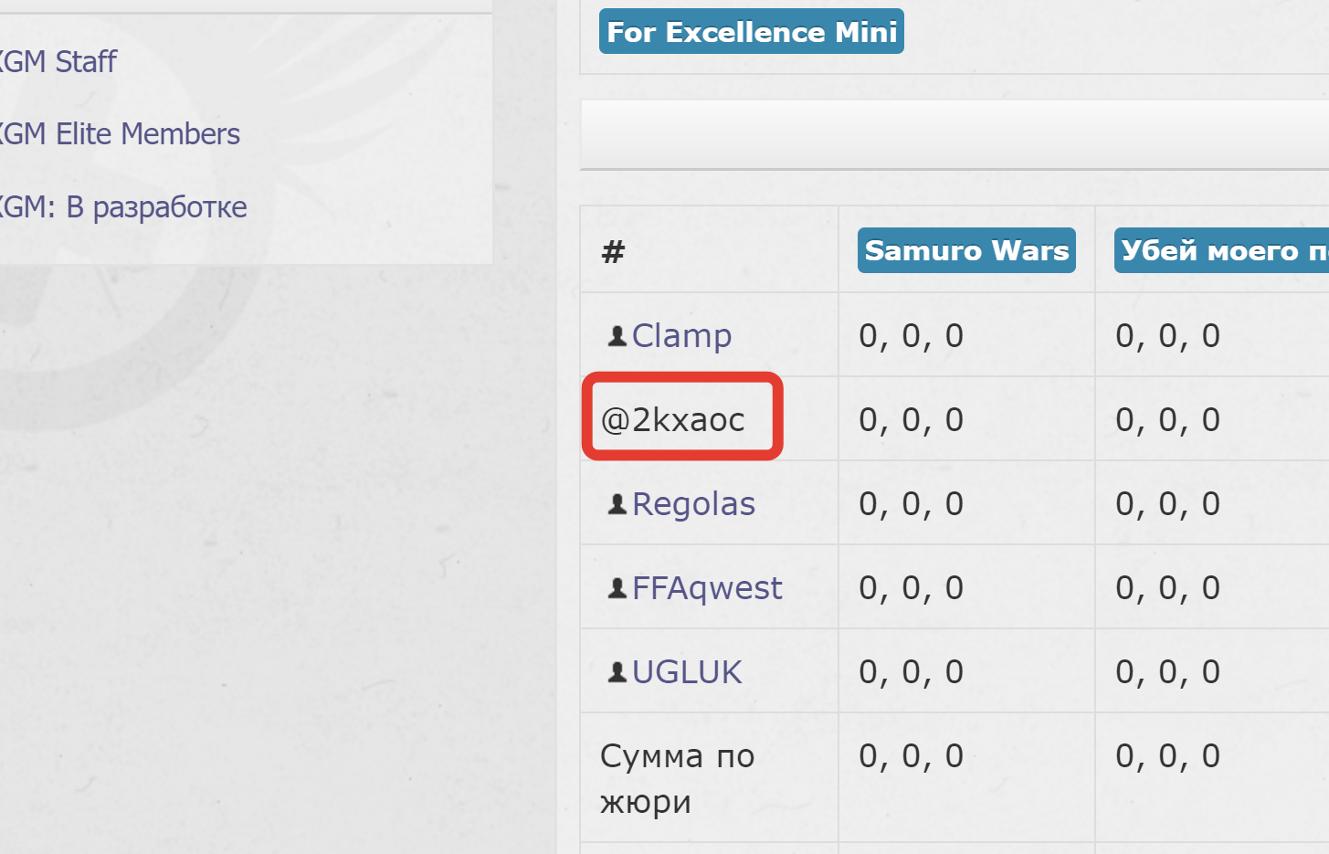Click the user icon beside Clamp

click(x=617, y=336)
